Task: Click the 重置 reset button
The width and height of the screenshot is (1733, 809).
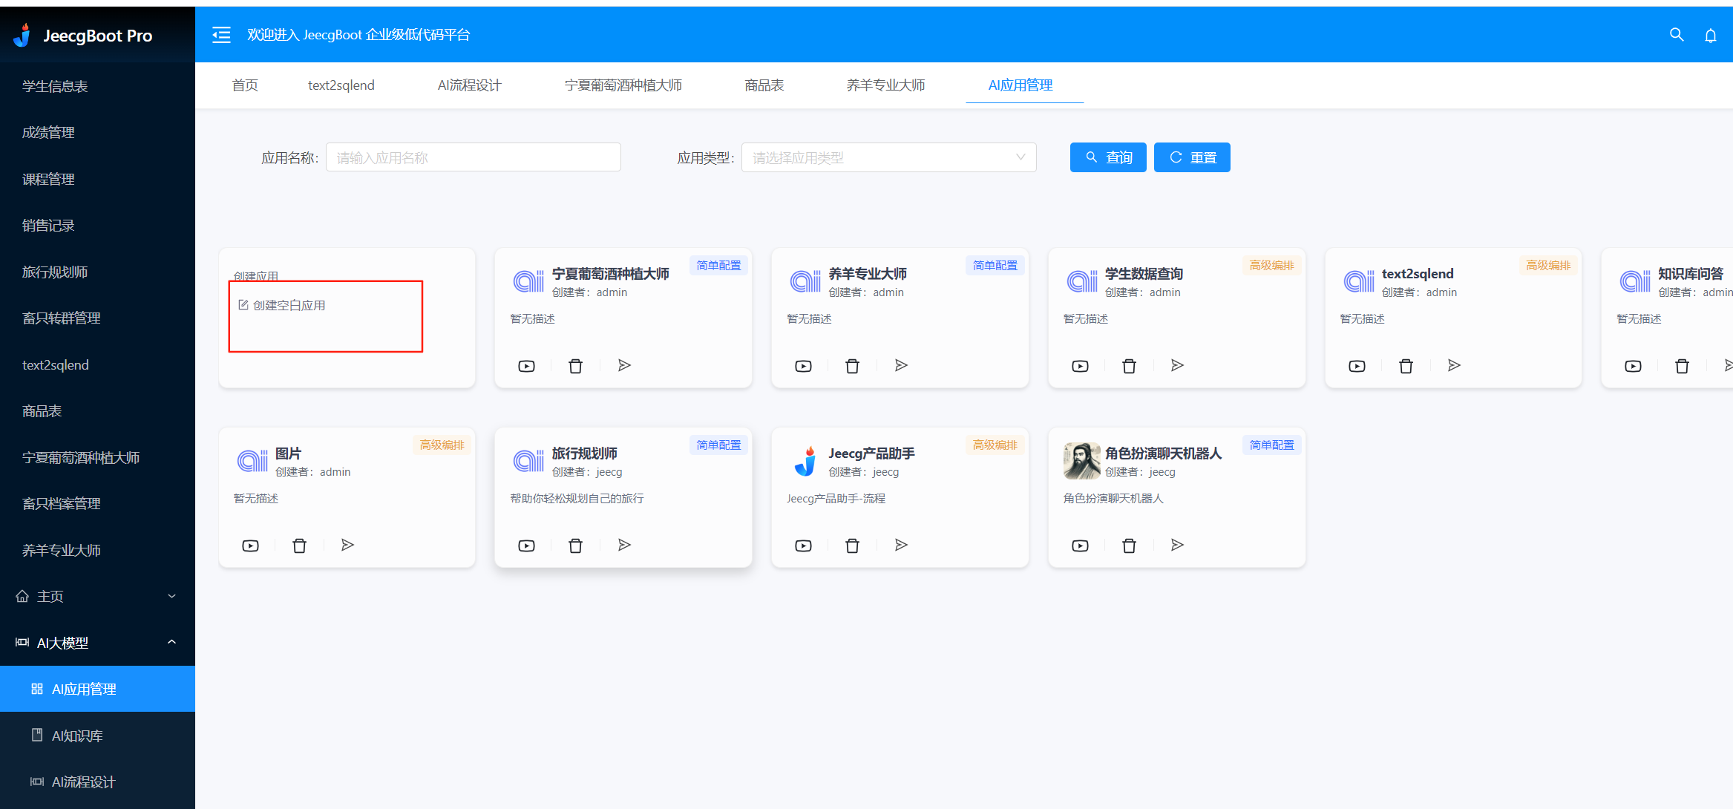Action: [1192, 157]
